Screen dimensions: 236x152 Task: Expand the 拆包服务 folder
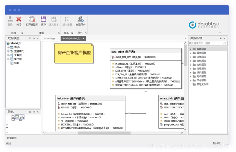click(191, 61)
